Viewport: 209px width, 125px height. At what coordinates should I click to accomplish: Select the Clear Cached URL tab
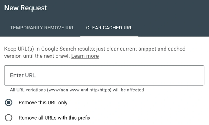(109, 28)
